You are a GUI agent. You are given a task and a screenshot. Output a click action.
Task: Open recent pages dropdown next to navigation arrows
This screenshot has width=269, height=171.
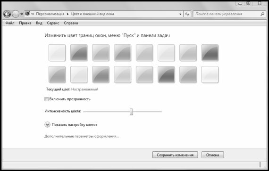coord(22,14)
